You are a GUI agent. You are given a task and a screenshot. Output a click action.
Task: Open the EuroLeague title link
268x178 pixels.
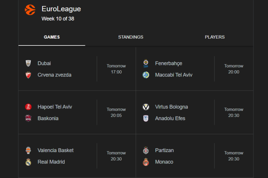click(61, 9)
